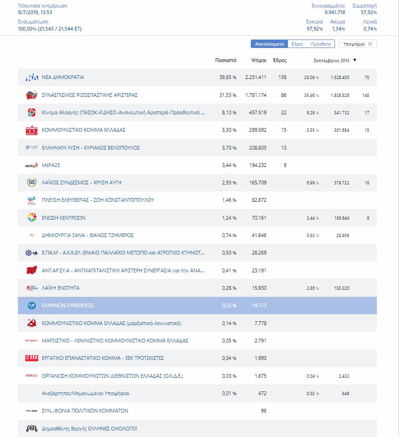Screen dimensions: 399x437
Task: Open ΔΗΜΙΟΥΡΓΙΑ ΞΑΝΑ - ΘΑΝΟΣ ΤΖΗΜΕΡΟΣ party name
Action: [88, 235]
